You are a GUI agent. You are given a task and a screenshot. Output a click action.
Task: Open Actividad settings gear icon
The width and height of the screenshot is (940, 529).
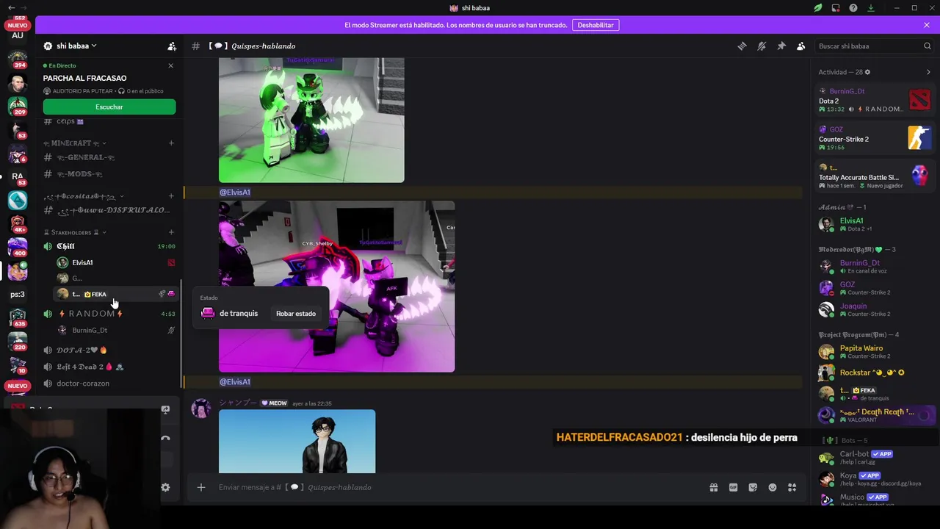point(867,72)
